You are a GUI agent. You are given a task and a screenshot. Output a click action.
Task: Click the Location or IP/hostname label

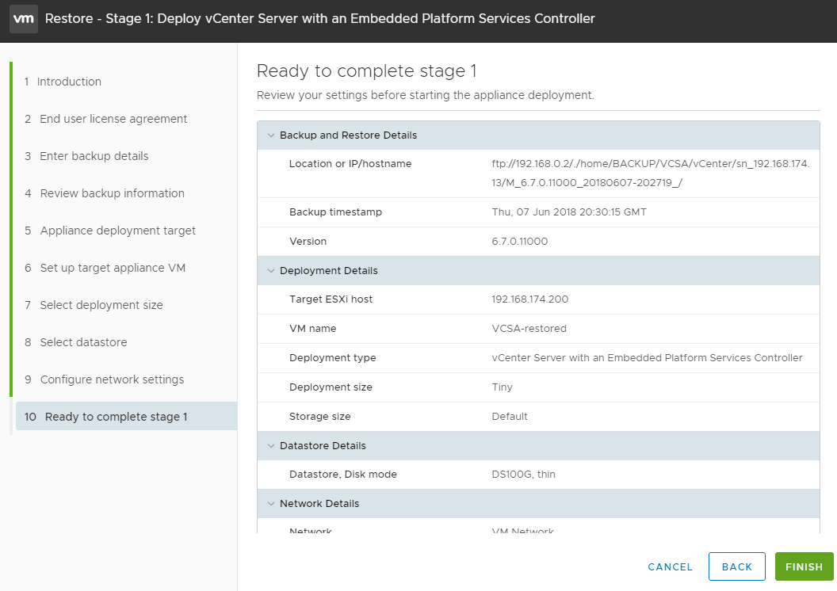pyautogui.click(x=350, y=164)
